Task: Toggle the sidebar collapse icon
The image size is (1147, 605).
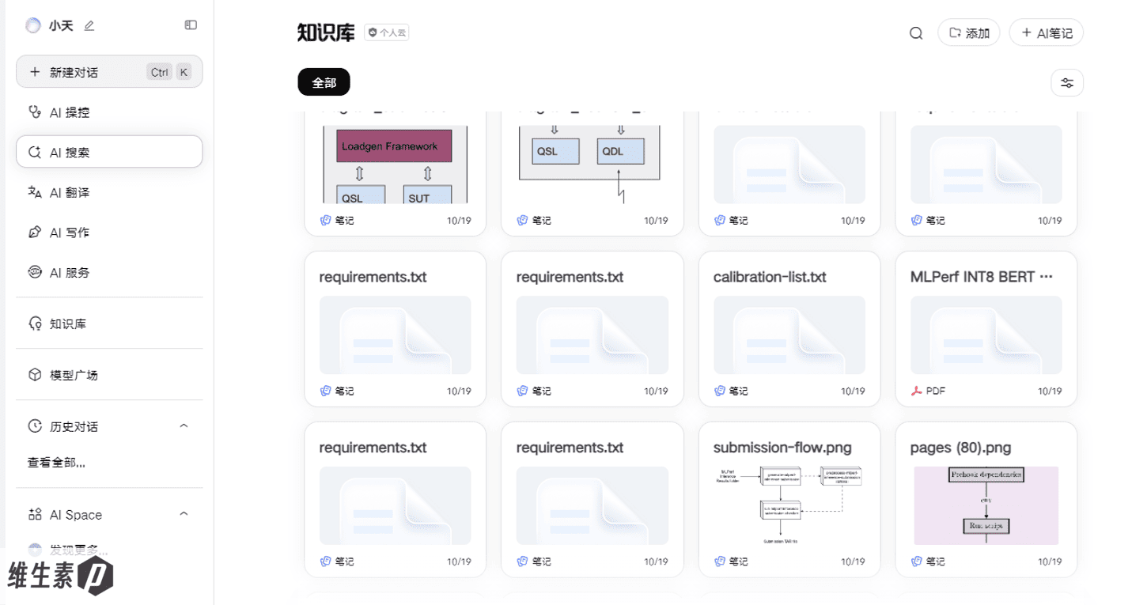Action: (191, 25)
